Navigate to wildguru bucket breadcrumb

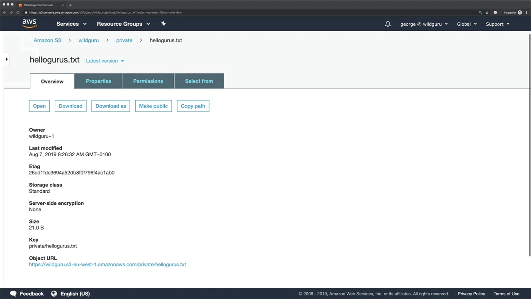88,40
